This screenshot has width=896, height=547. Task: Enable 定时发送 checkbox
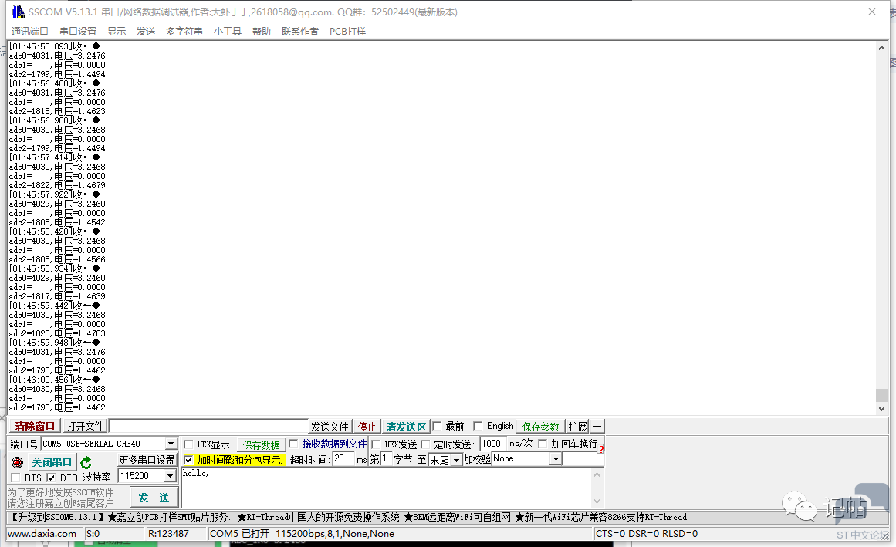(425, 444)
